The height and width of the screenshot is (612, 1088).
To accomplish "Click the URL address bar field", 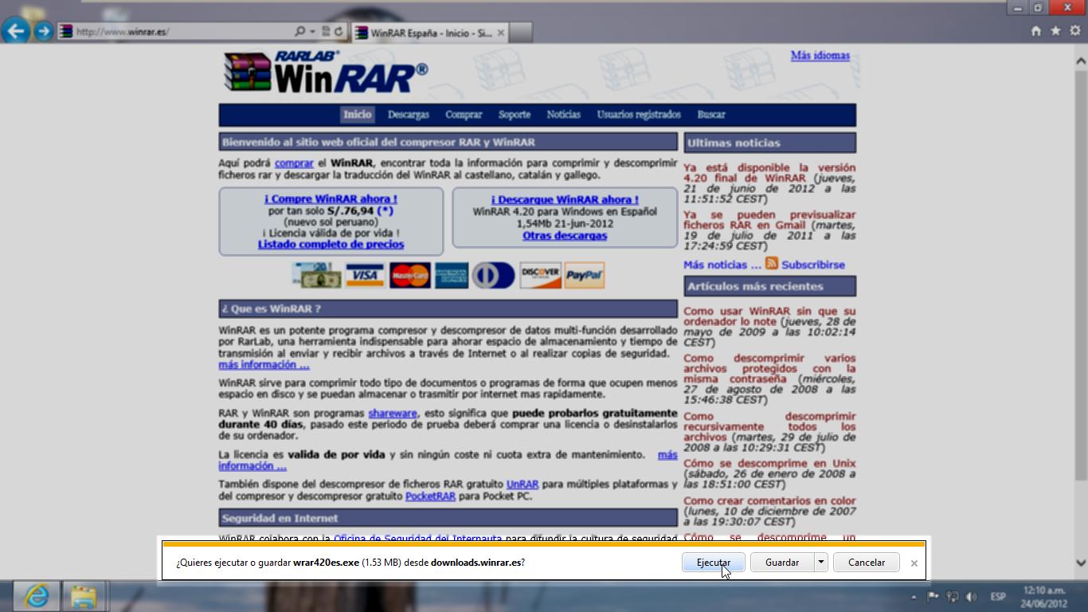I will click(x=183, y=32).
